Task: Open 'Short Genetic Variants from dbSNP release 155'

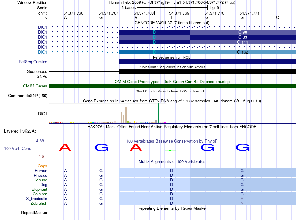Action: [172, 91]
